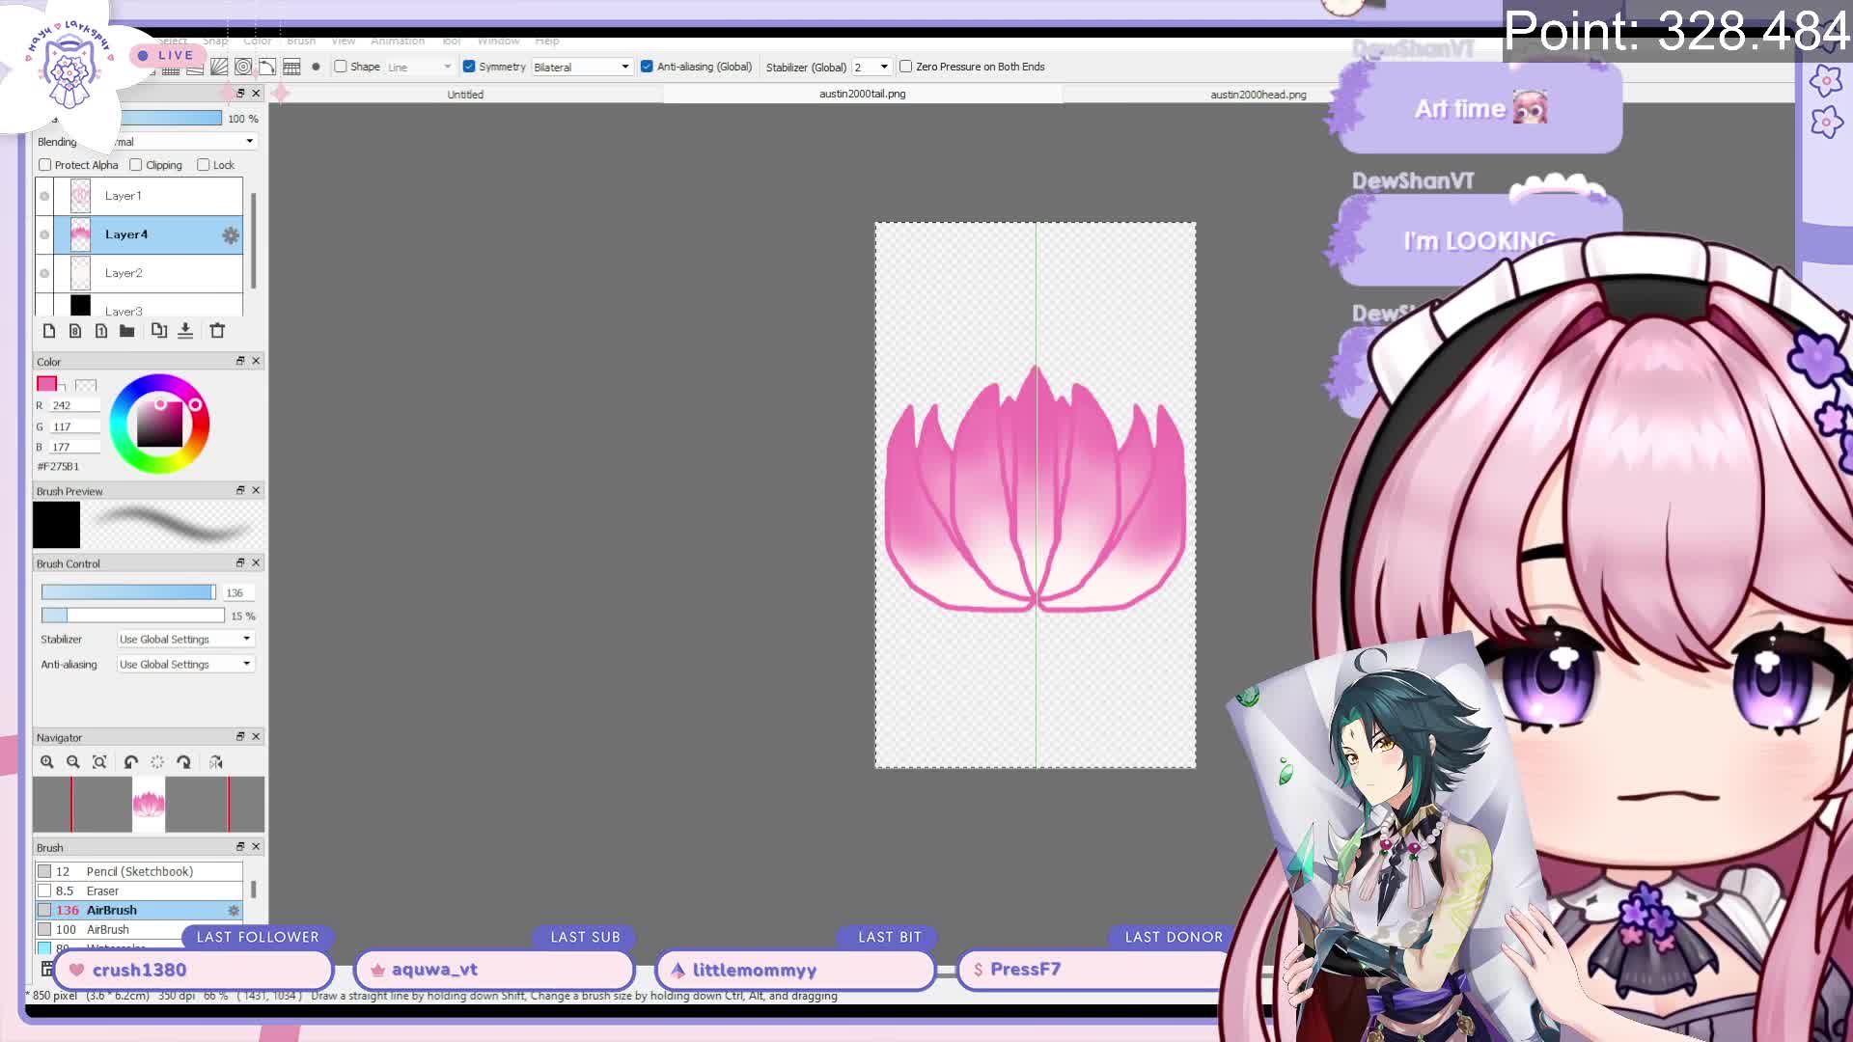This screenshot has width=1853, height=1042.
Task: Hide Layer2 using its visibility dot
Action: point(44,273)
